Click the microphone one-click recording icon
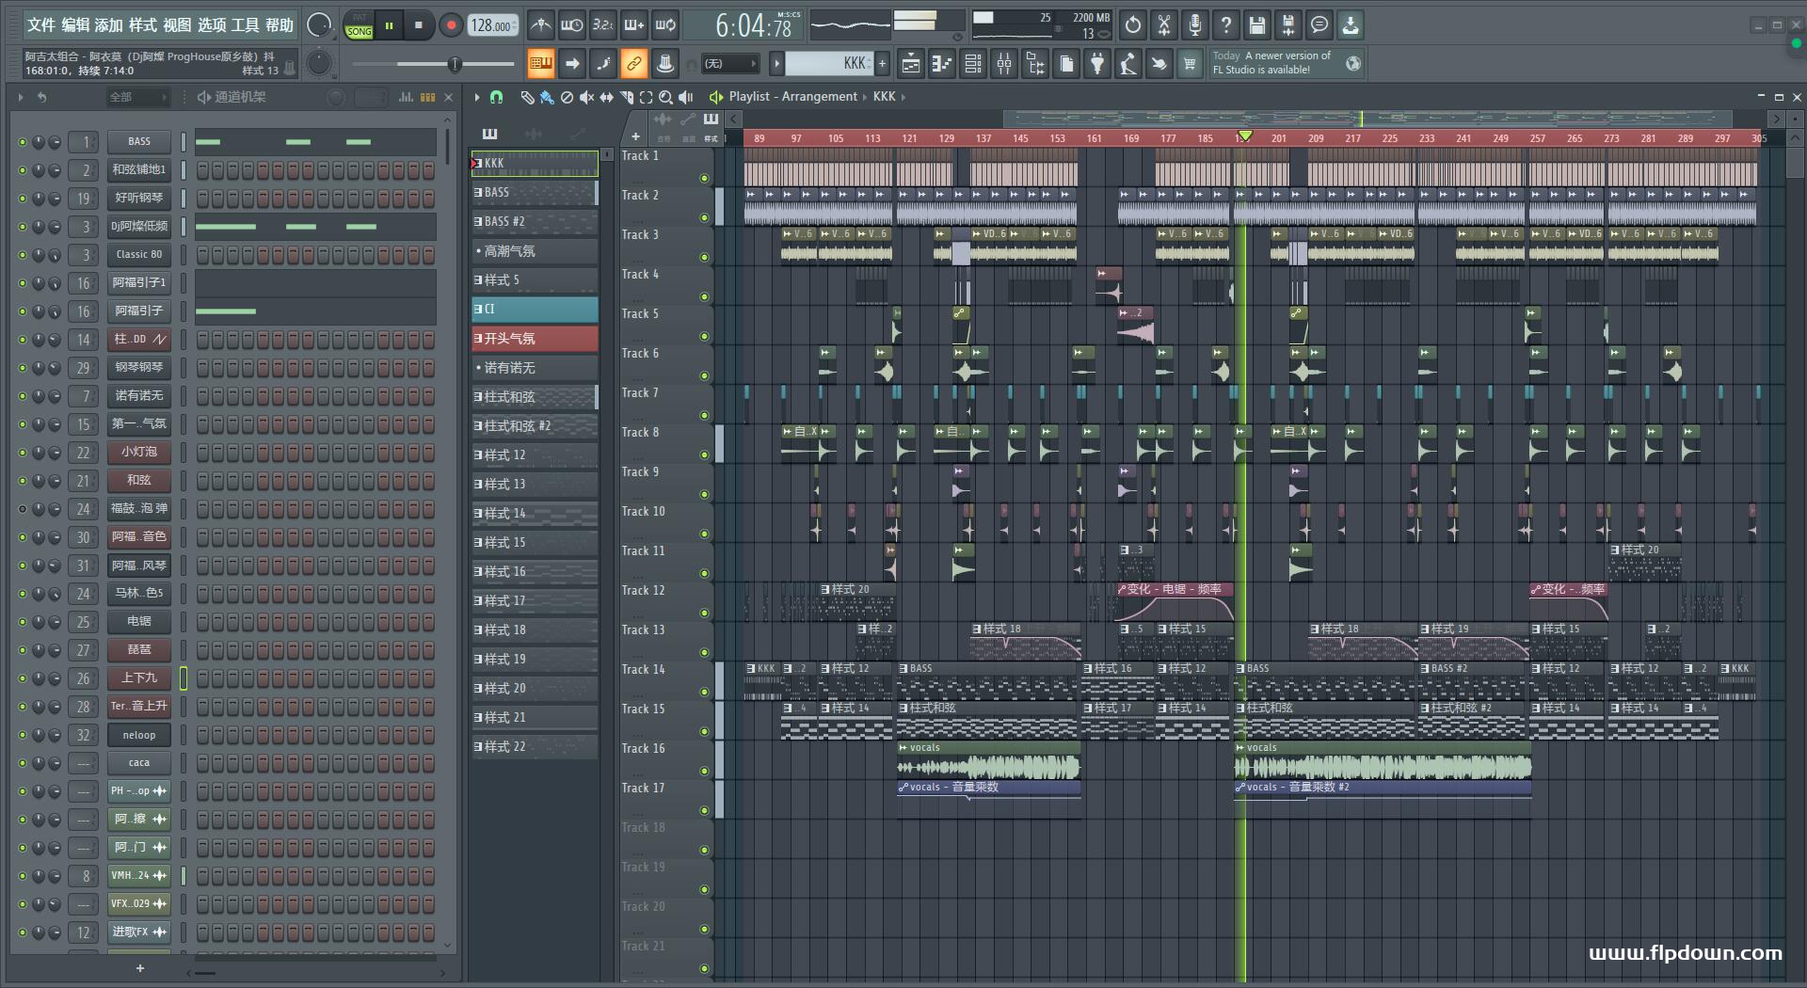 (x=1195, y=25)
